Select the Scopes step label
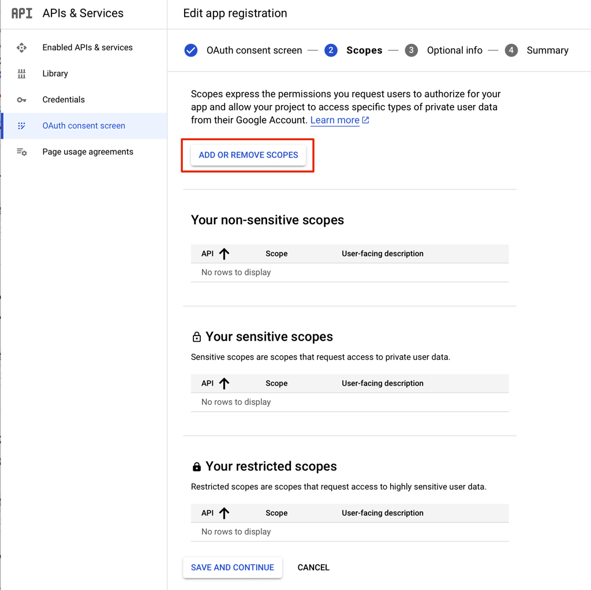 coord(364,50)
